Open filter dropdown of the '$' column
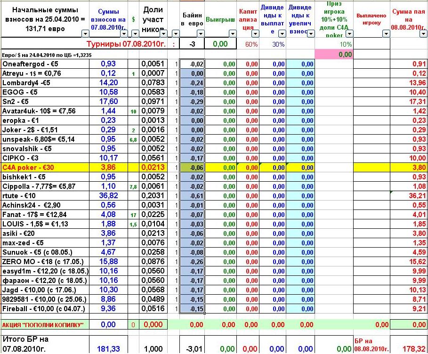428x354 pixels. 135,33
